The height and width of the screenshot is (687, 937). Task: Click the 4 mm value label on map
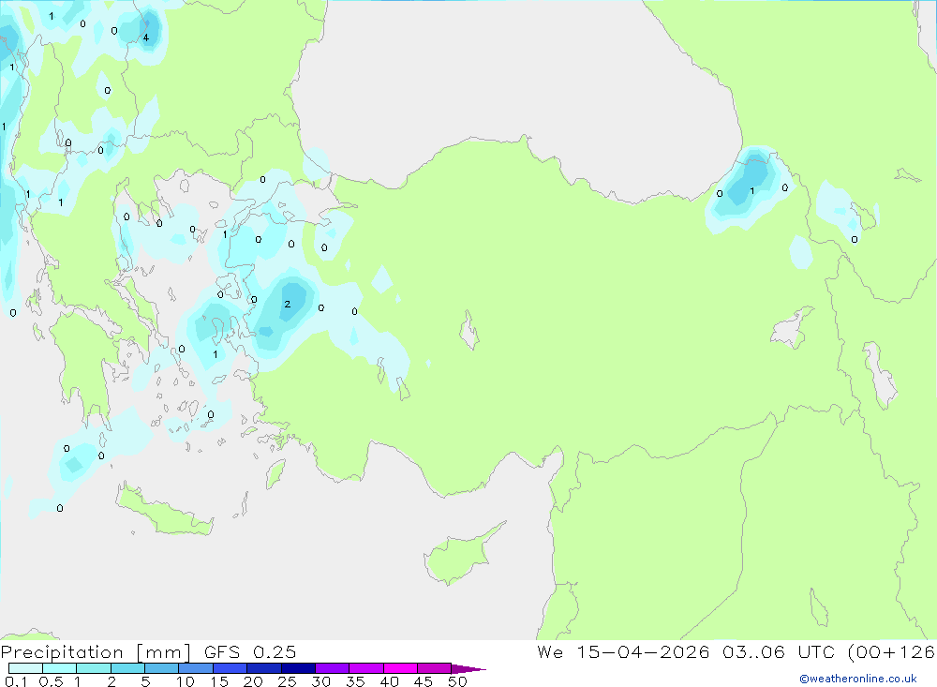[x=146, y=37]
